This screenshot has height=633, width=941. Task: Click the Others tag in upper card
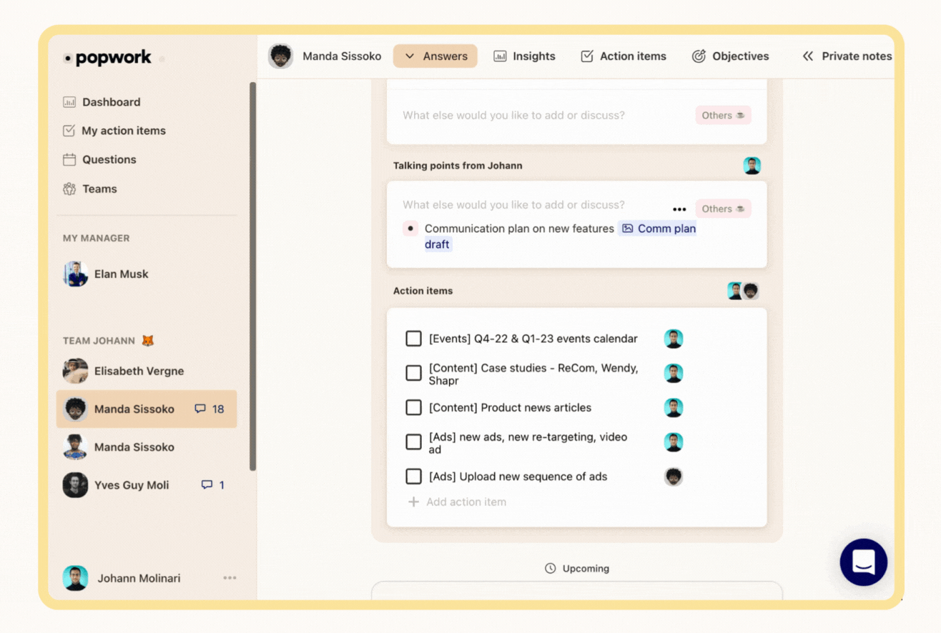pos(724,115)
